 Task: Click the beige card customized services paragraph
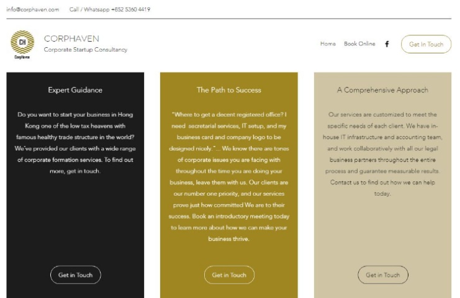[382, 154]
